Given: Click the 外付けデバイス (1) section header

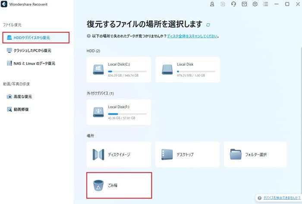Looking at the screenshot, I should (100, 93).
